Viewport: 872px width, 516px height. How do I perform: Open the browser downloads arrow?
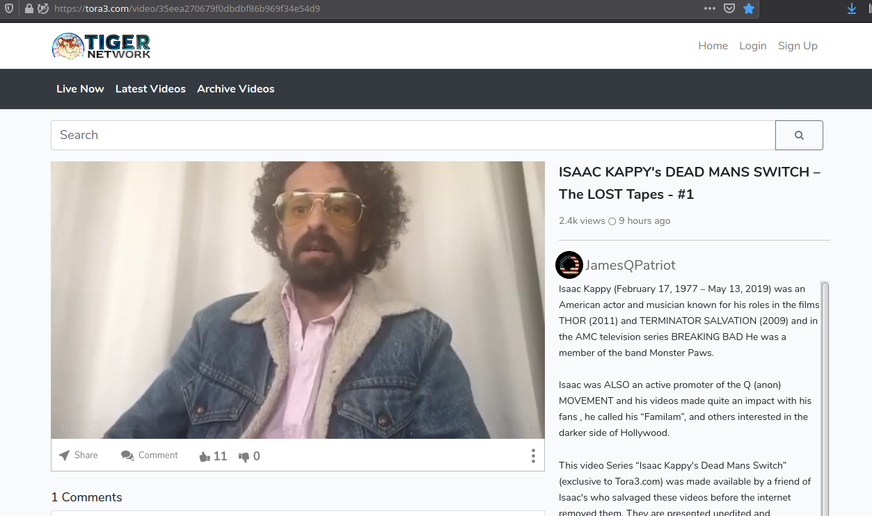pos(852,8)
